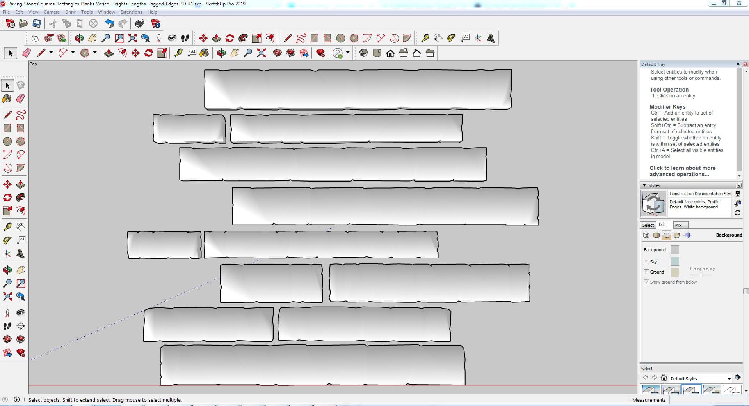The height and width of the screenshot is (406, 749).
Task: Select the Eraser tool in left toolbar
Action: 21,99
